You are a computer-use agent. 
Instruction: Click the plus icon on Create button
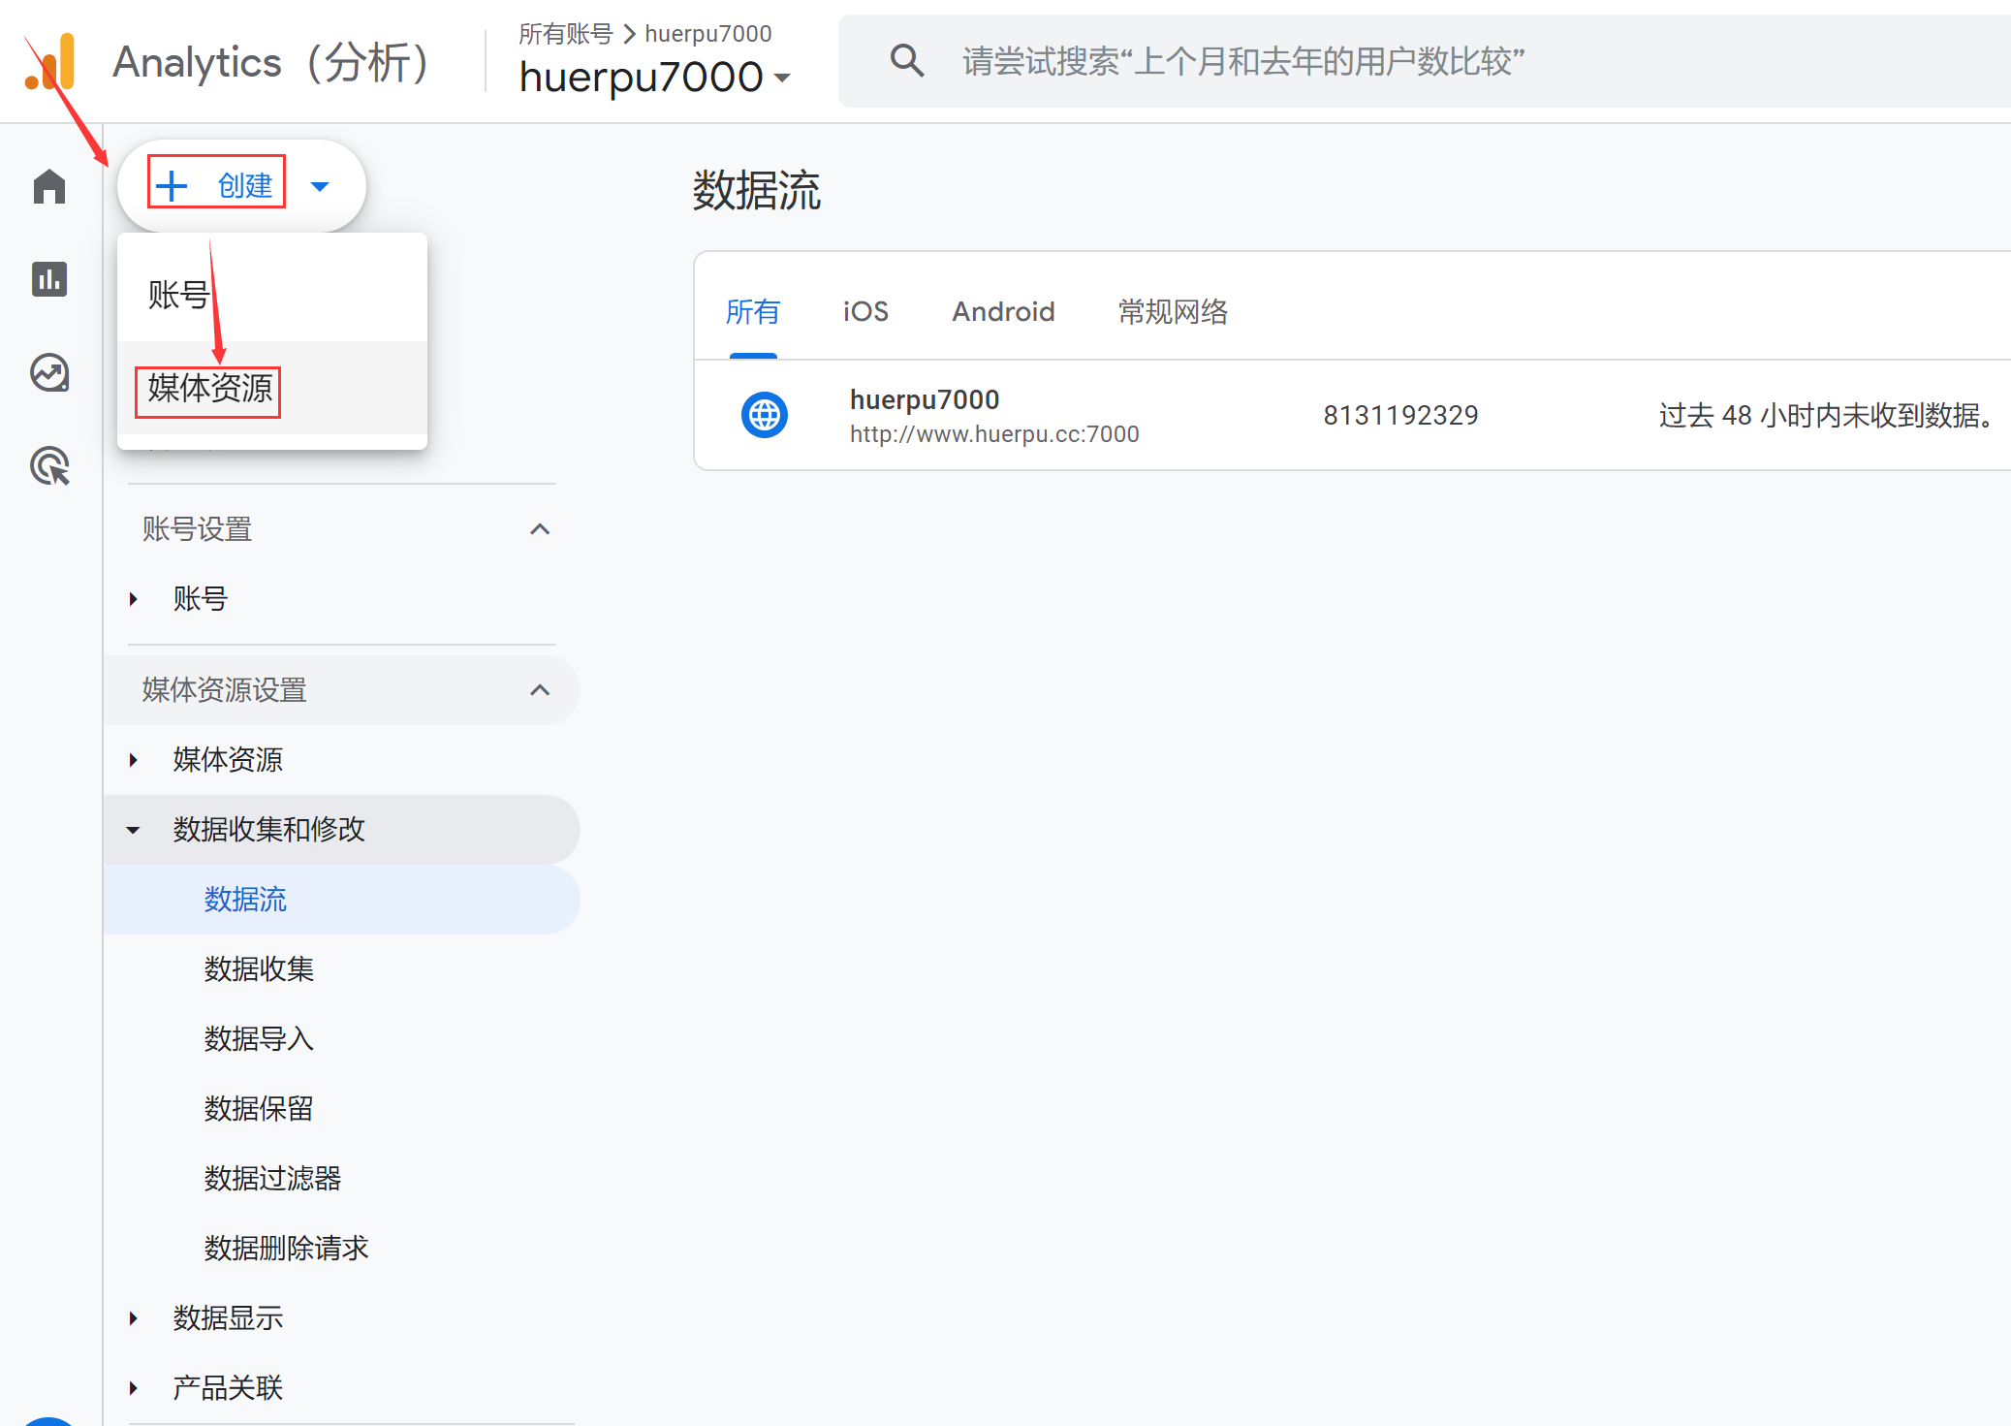pos(172,185)
